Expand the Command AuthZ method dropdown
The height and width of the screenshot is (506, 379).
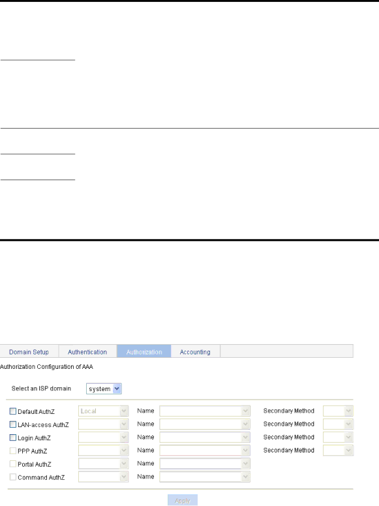pos(103,477)
